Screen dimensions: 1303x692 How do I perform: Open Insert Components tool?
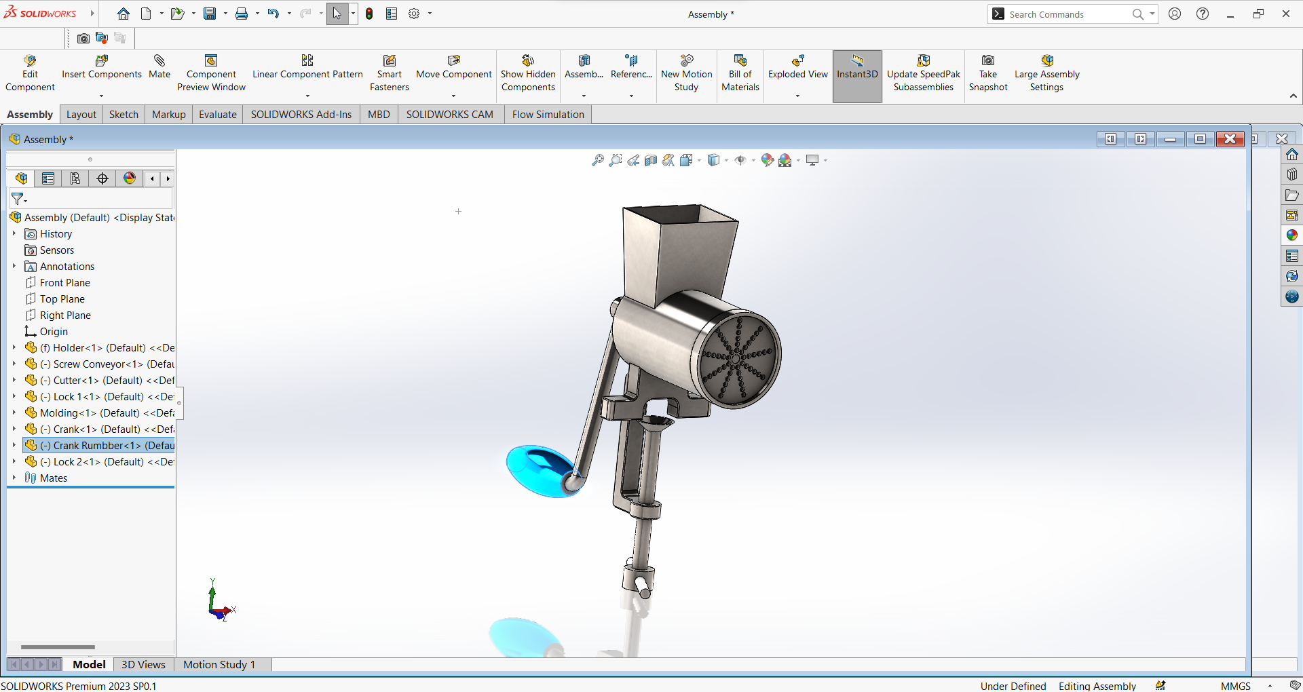tap(101, 68)
